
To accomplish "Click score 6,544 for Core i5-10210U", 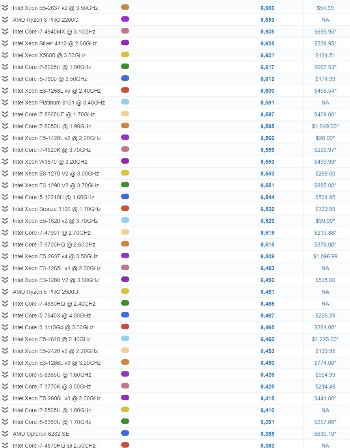I will point(267,197).
